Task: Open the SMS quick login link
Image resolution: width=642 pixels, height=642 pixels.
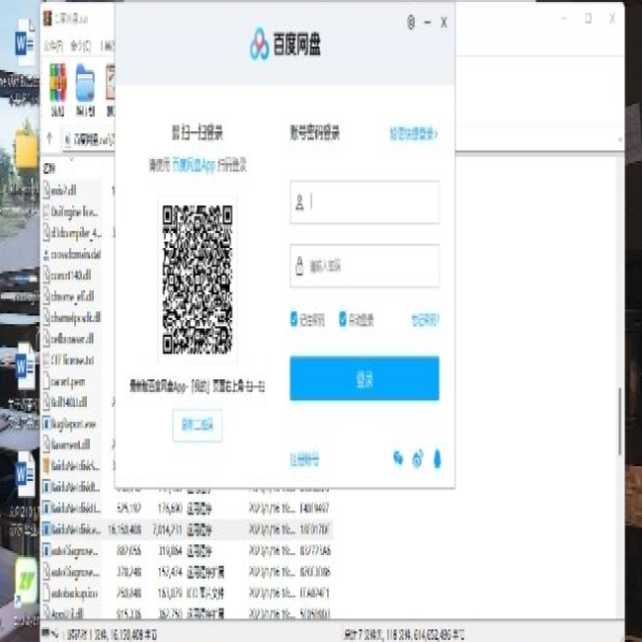Action: coord(414,134)
